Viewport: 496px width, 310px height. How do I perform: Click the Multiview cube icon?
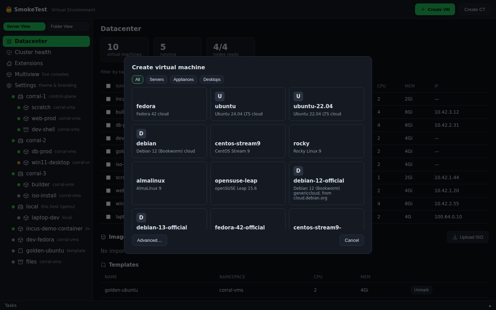(9, 74)
